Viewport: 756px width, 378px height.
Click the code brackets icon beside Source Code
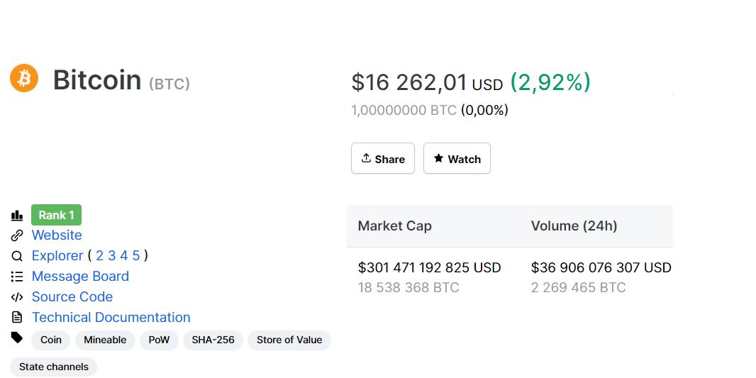point(17,297)
